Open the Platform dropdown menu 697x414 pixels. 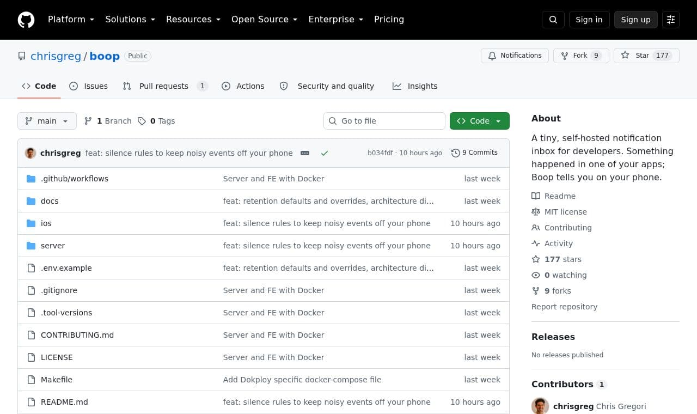71,20
